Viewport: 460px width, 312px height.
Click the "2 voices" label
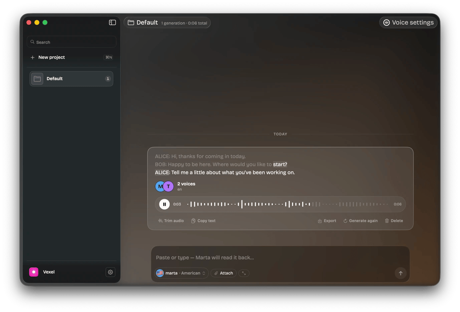pyautogui.click(x=186, y=184)
